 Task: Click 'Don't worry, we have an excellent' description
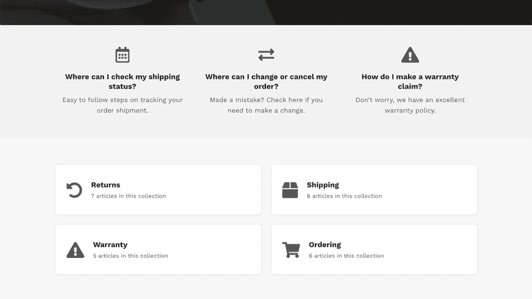point(410,105)
